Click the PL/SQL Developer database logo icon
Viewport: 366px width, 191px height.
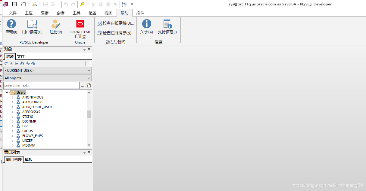[x=6, y=4]
